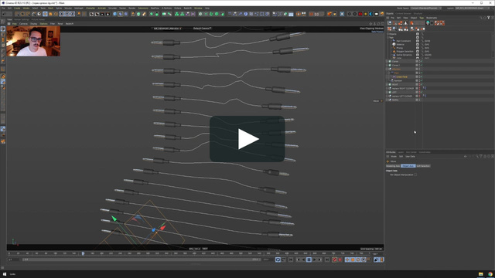Viewport: 495px width, 278px height.
Task: Open the MoGraph menu in the menu bar
Action: (79, 8)
